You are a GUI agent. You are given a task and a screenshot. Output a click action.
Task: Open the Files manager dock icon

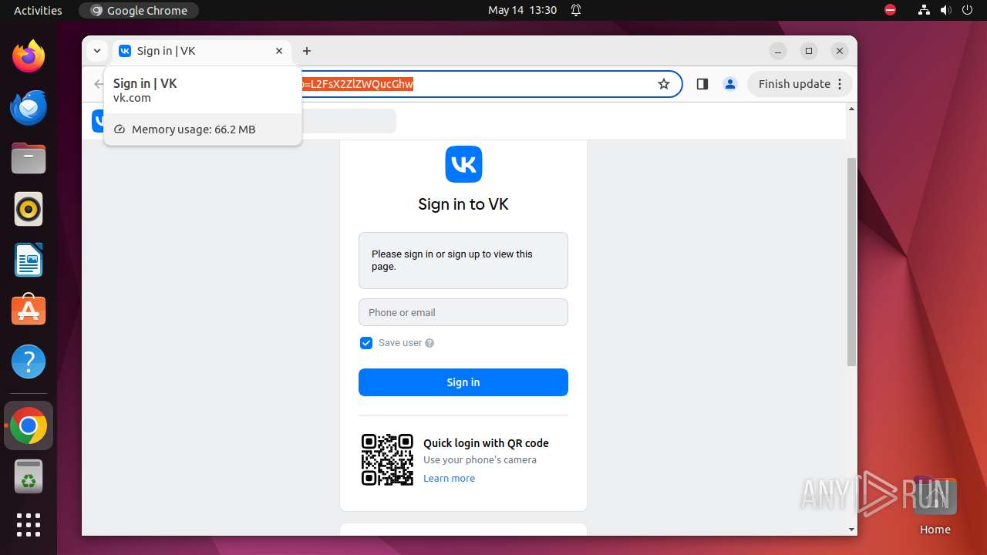point(29,158)
